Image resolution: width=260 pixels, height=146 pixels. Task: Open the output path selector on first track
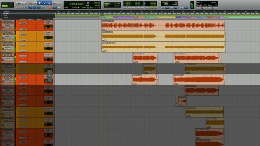(x=48, y=24)
